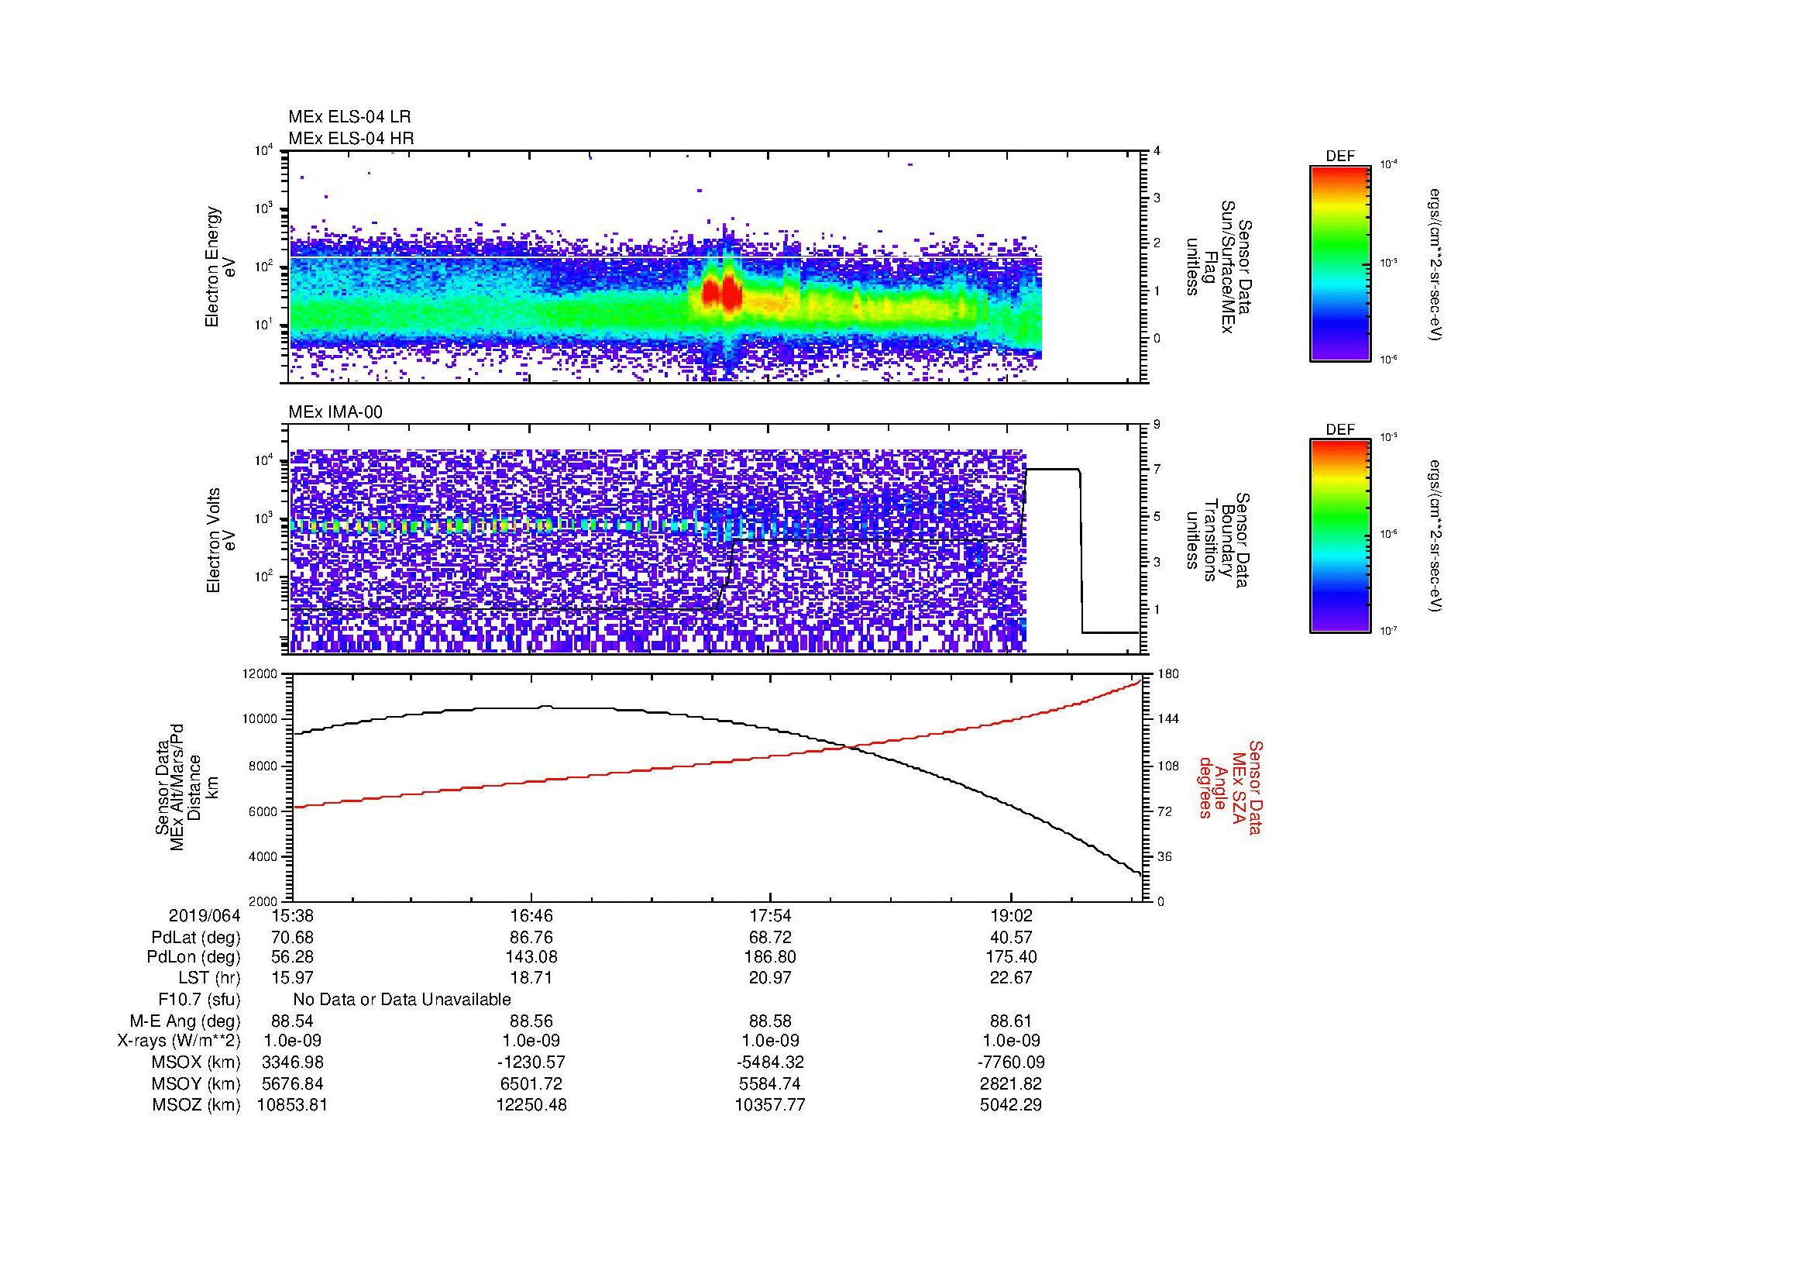Screen dimensions: 1812x1281
Task: Click the MSOY value 2821.82
Action: pos(1011,1083)
